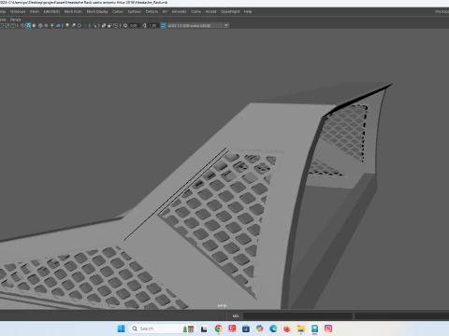Click the Exposure reset icon
Screen dimensions: 449x336
125,25
